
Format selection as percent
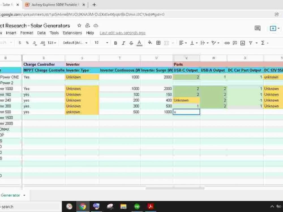click(27, 43)
